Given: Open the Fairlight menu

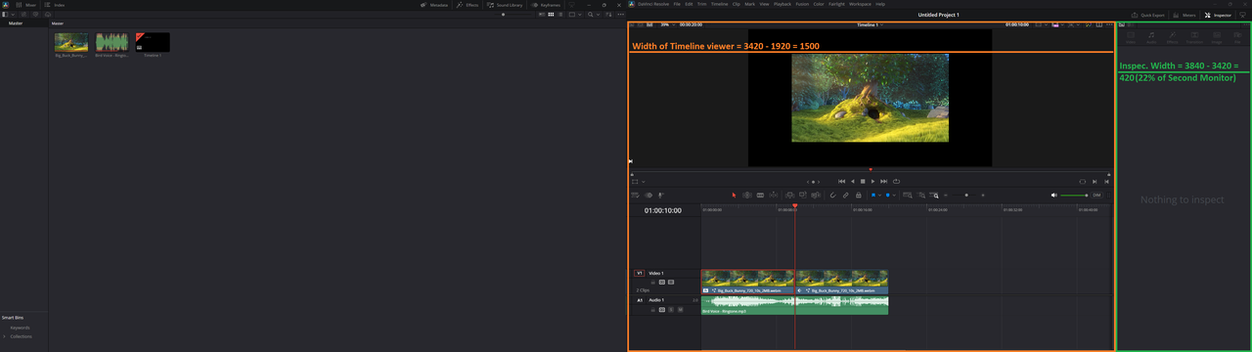Looking at the screenshot, I should (837, 4).
